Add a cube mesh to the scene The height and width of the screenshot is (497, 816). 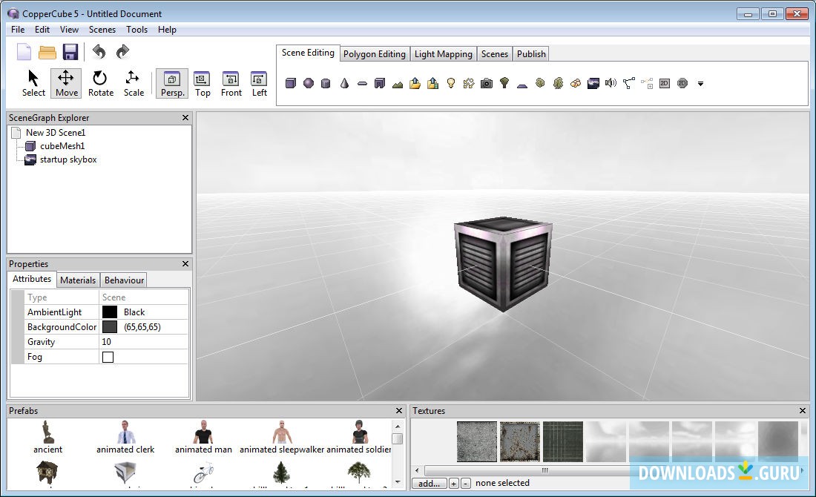(x=291, y=84)
